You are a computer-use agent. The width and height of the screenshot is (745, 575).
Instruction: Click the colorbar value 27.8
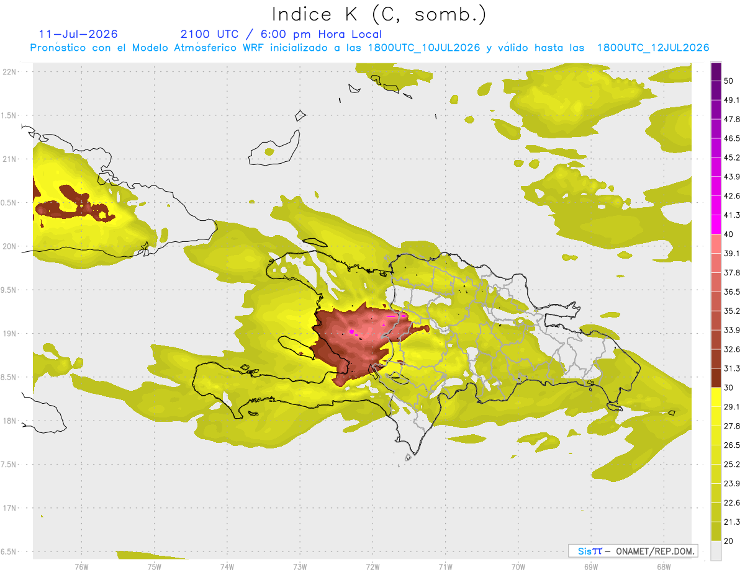point(731,426)
